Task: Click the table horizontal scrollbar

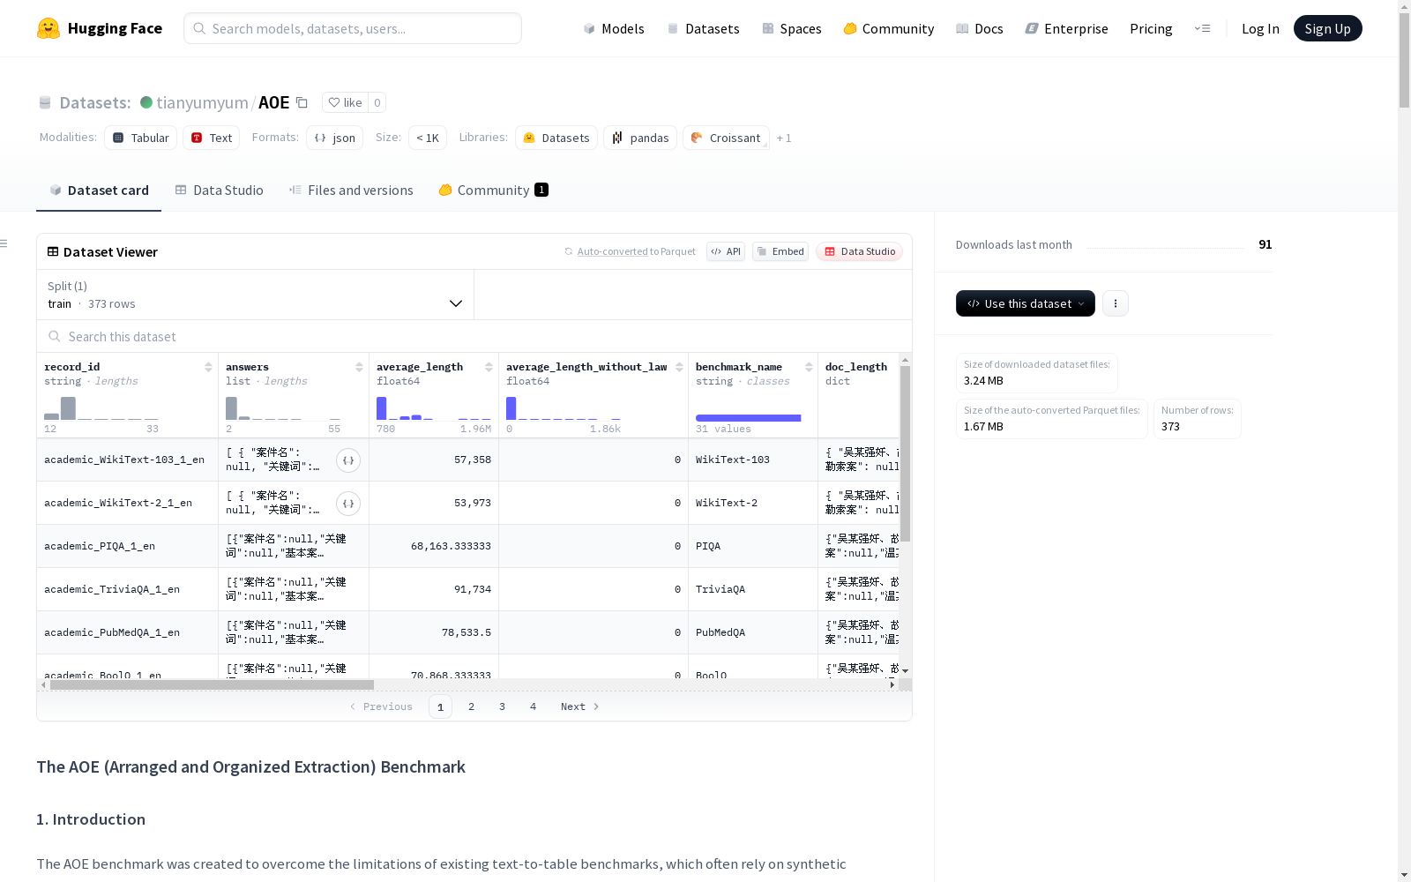Action: (x=212, y=684)
